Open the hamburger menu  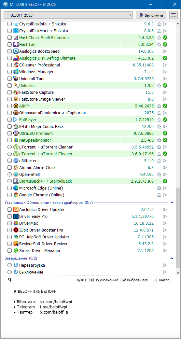(173, 15)
